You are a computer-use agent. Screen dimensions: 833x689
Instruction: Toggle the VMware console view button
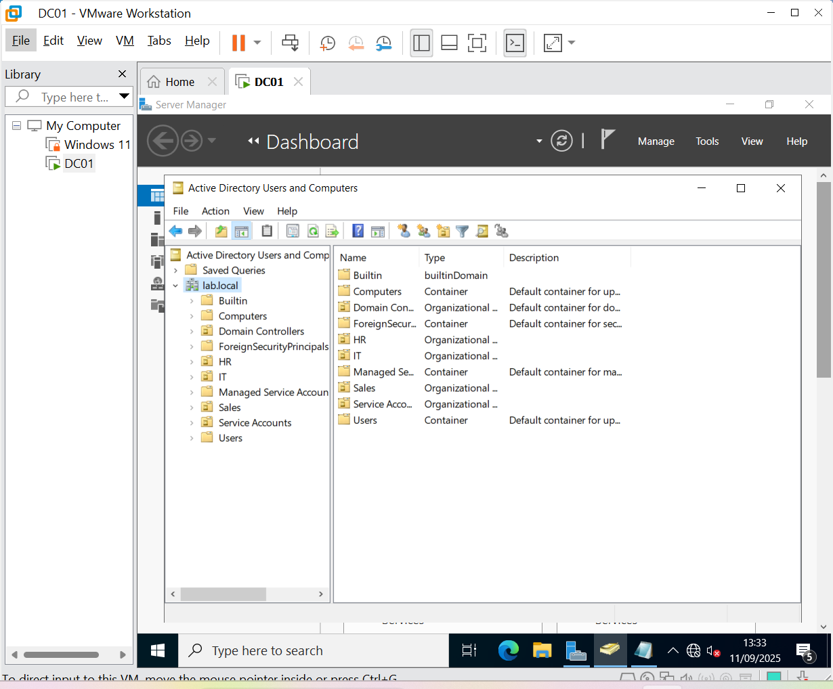515,43
